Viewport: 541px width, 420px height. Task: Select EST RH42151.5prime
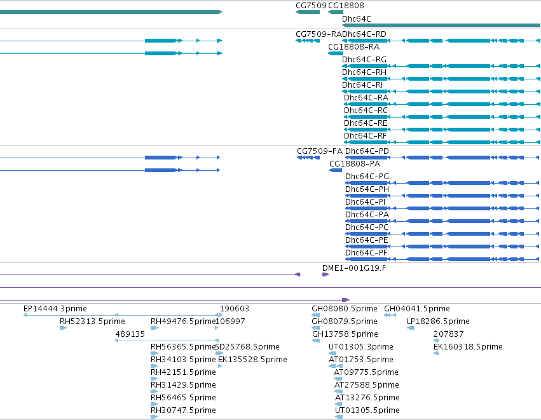click(x=183, y=372)
